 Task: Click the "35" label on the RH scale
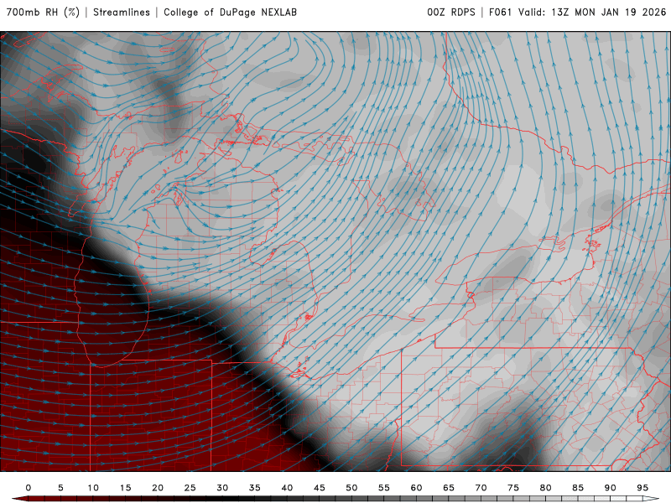[x=255, y=488]
